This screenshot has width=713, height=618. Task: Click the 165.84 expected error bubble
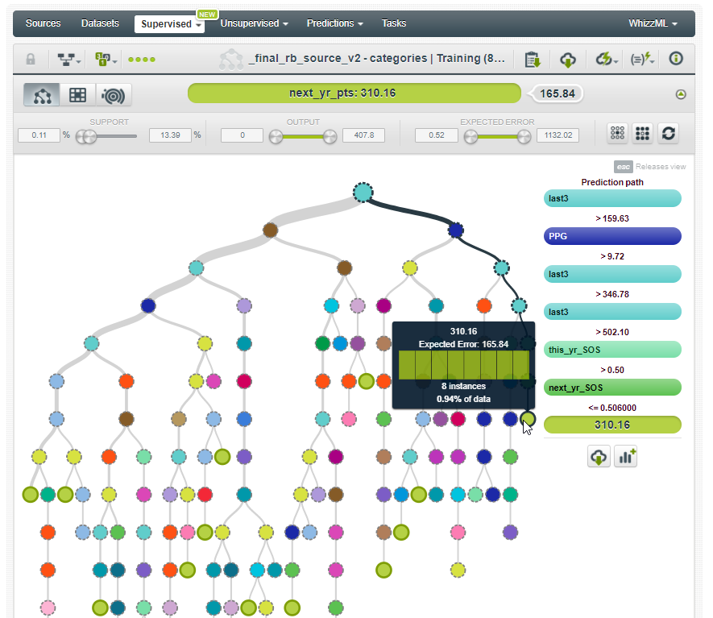pos(557,93)
